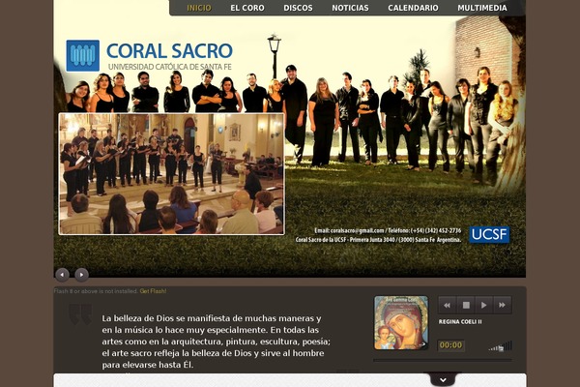Open the NOTICIAS section
The width and height of the screenshot is (580, 387).
(350, 8)
